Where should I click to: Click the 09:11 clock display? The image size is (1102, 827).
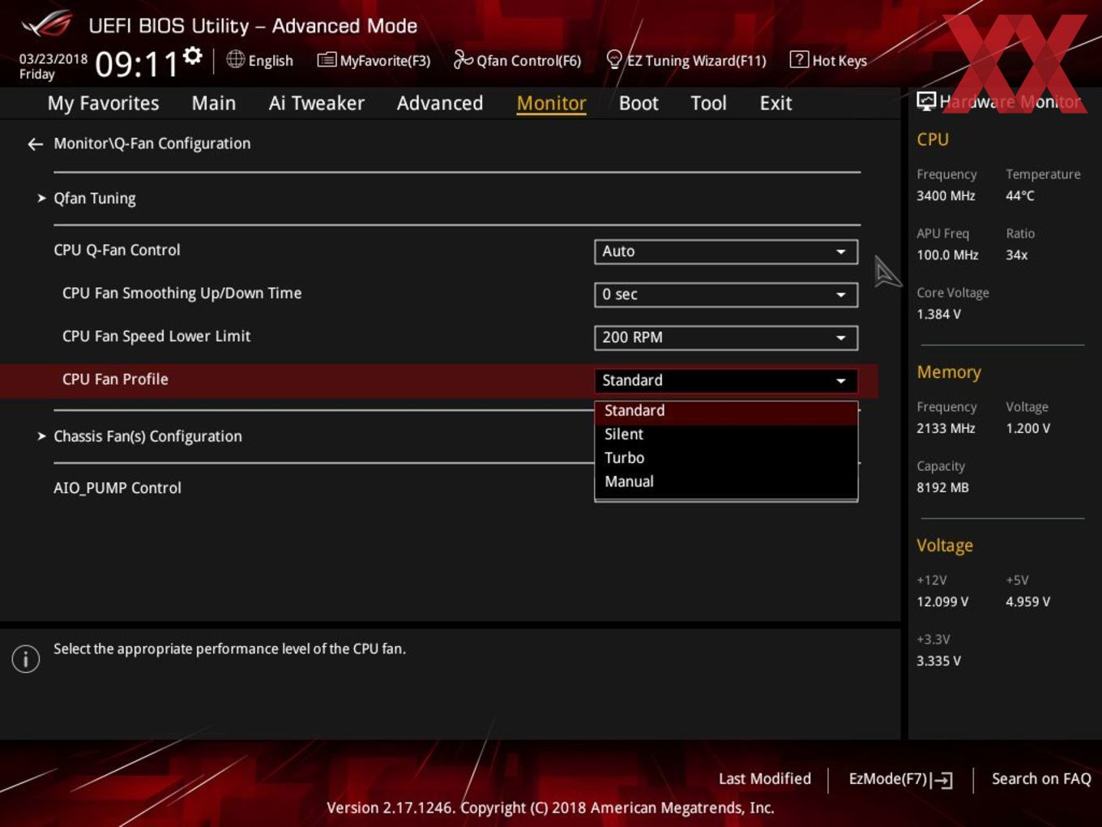tap(136, 64)
